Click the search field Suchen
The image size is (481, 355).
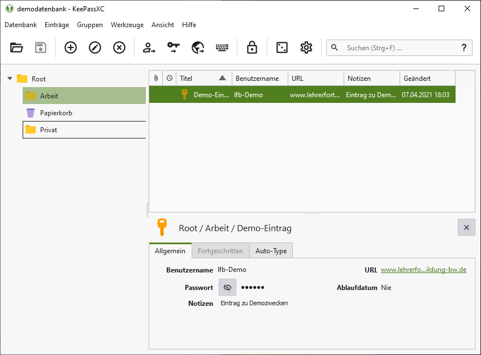(x=398, y=48)
